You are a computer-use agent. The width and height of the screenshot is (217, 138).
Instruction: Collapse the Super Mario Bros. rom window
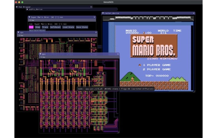pyautogui.click(x=29, y=17)
